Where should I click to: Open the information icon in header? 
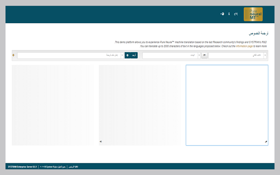[229, 14]
